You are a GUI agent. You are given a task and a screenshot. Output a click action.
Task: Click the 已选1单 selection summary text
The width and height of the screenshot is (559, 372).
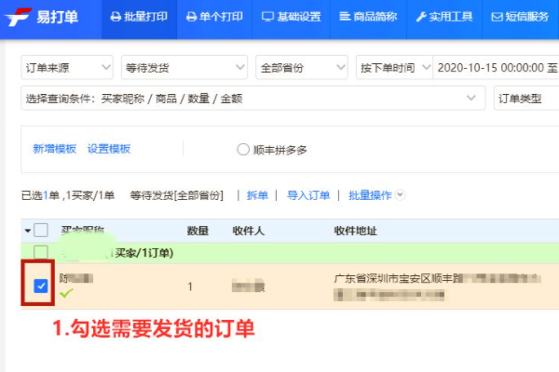(40, 195)
